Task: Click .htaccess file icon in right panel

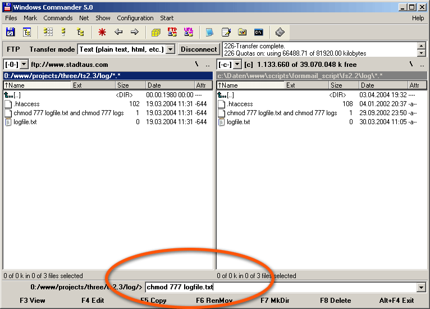Action: point(222,104)
